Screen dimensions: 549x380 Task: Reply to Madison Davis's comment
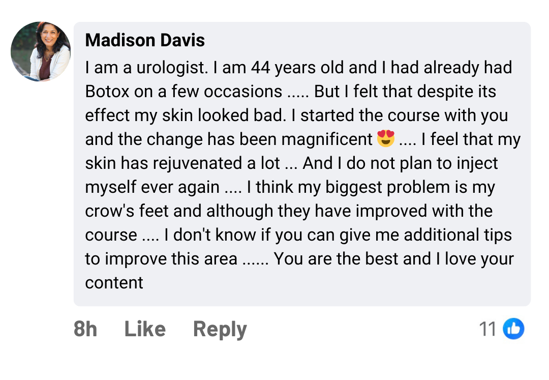coord(220,329)
